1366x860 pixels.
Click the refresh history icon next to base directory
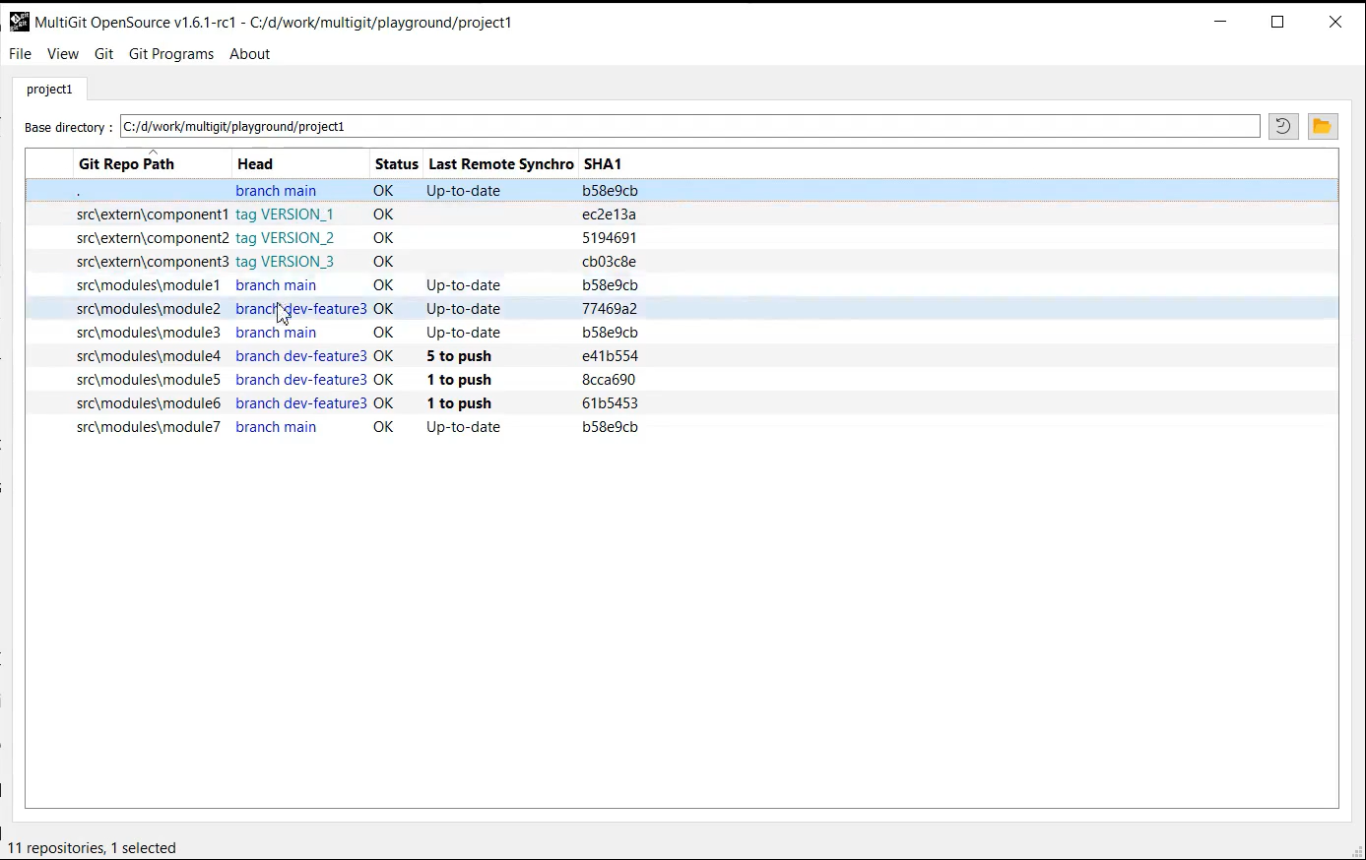coord(1282,126)
